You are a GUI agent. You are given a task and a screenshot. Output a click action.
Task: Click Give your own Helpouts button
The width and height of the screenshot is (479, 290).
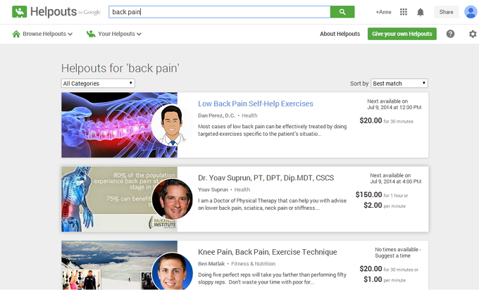click(x=402, y=34)
